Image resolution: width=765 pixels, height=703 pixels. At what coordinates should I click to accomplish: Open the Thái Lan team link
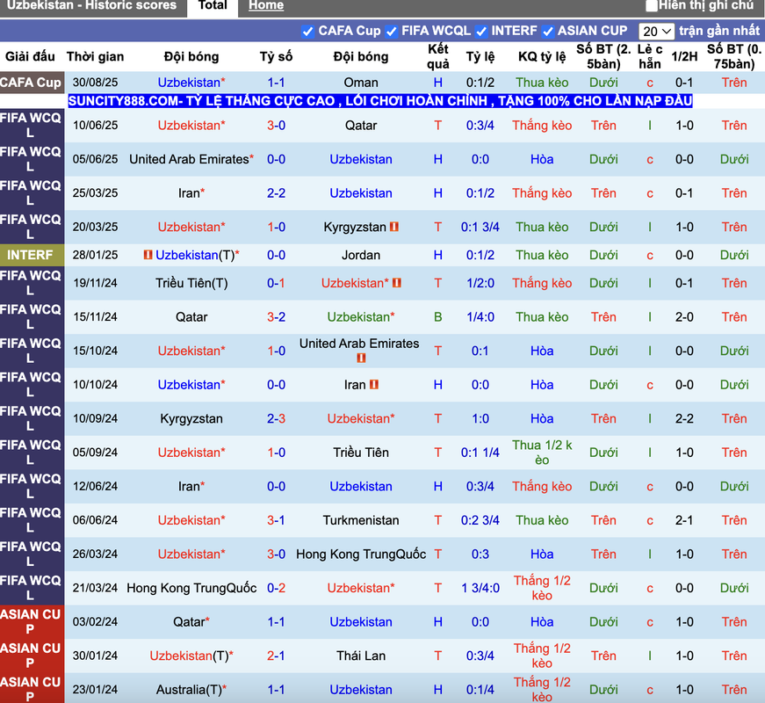coord(361,656)
